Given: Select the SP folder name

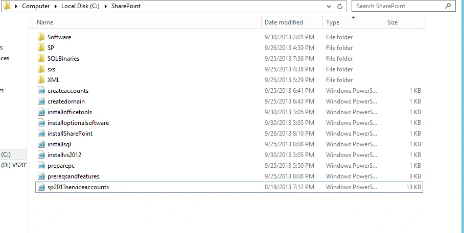Looking at the screenshot, I should coord(51,48).
